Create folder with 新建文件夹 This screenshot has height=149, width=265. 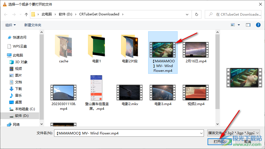click(x=32, y=25)
